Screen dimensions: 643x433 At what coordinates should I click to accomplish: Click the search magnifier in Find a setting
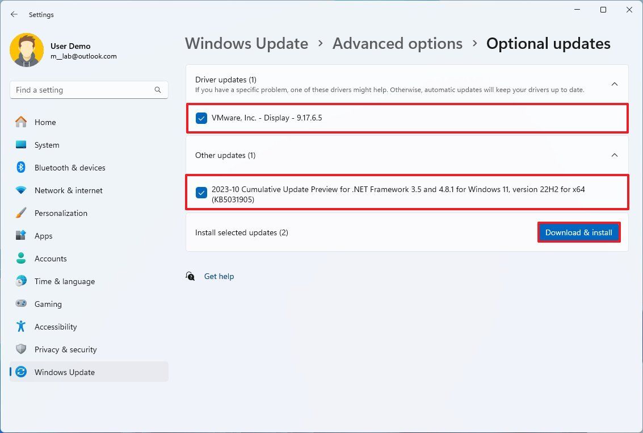(x=157, y=90)
